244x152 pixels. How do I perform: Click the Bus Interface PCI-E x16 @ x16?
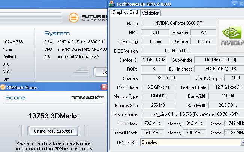point(219,69)
